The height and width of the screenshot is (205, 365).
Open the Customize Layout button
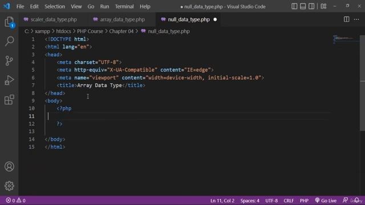[x=323, y=6]
